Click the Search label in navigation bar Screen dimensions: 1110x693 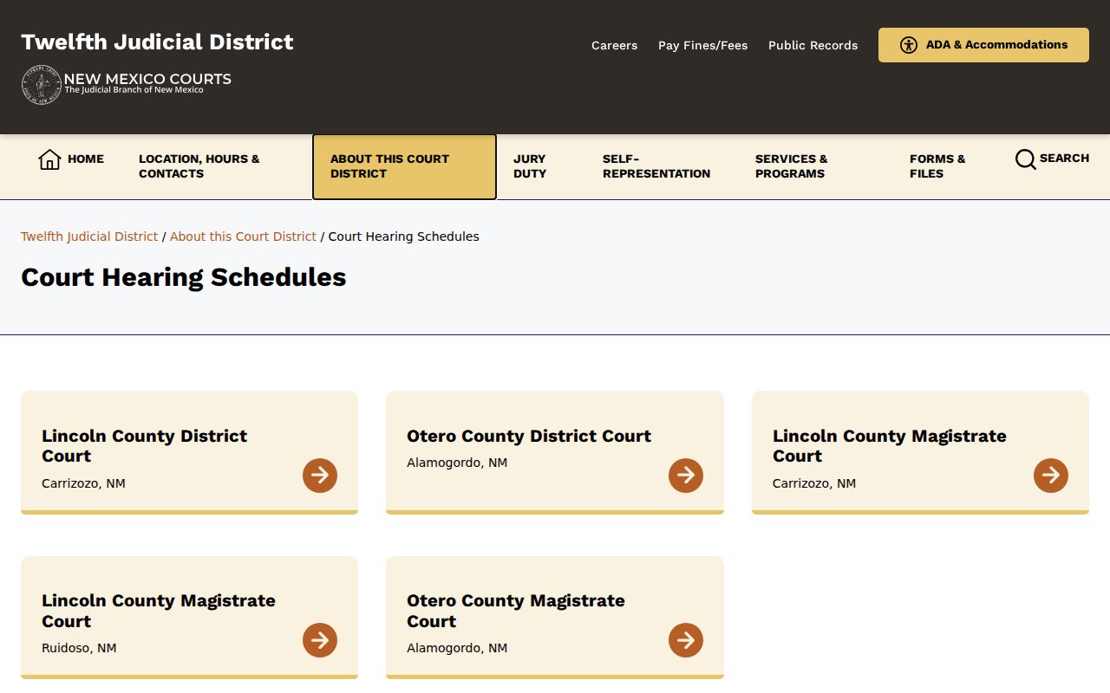point(1064,159)
